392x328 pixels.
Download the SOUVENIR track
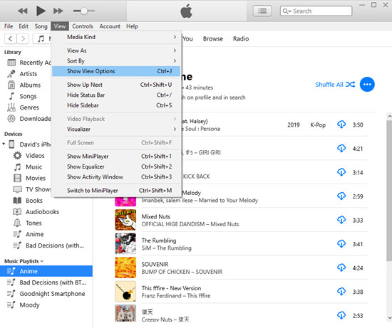341,268
